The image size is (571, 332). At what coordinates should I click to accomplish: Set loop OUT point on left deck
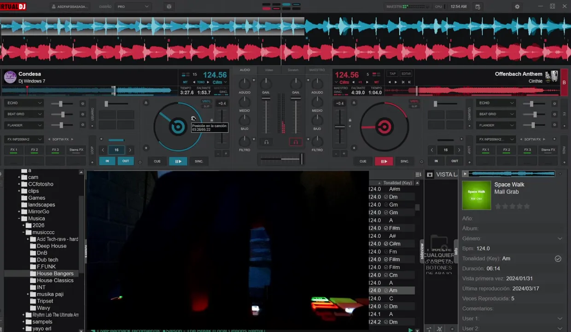point(126,161)
